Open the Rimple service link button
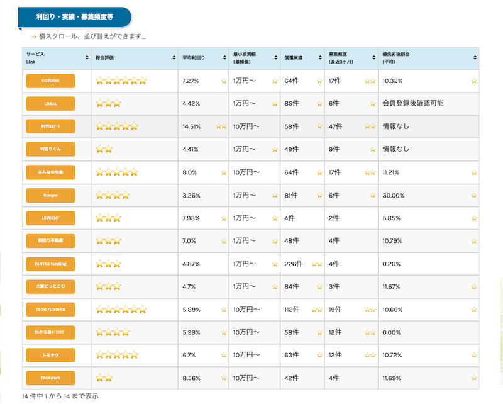Screen dimensions: 503x404 point(50,195)
